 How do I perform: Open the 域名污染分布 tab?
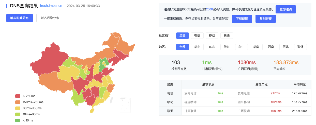(x=50, y=18)
